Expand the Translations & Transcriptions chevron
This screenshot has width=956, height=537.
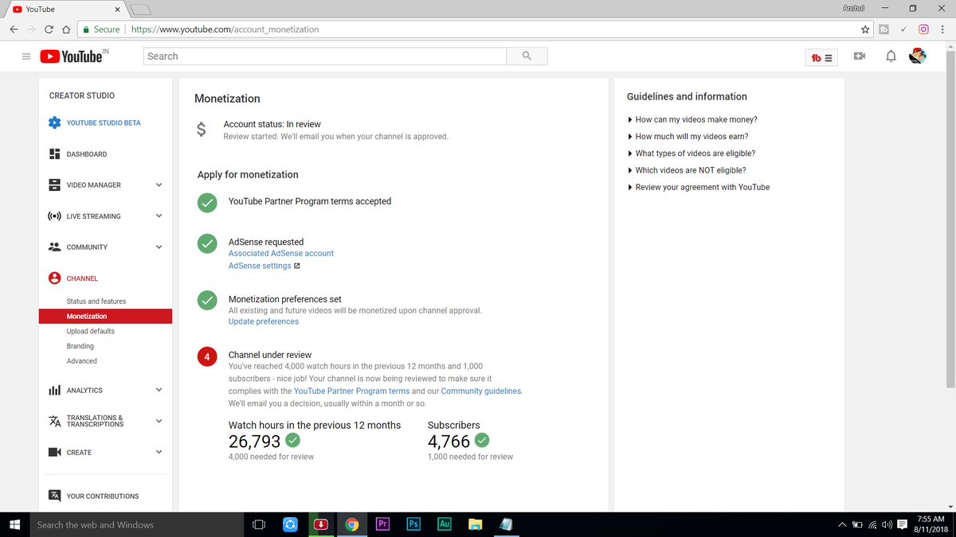(159, 421)
